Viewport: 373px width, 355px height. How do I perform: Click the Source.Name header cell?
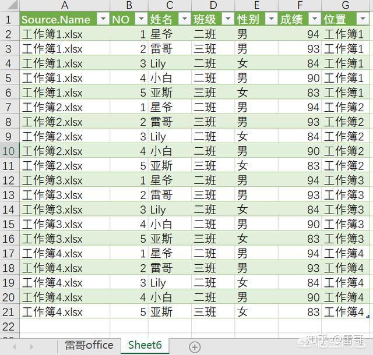[65, 19]
